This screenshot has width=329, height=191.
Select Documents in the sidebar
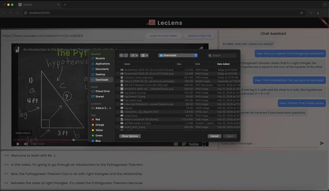tap(102, 69)
